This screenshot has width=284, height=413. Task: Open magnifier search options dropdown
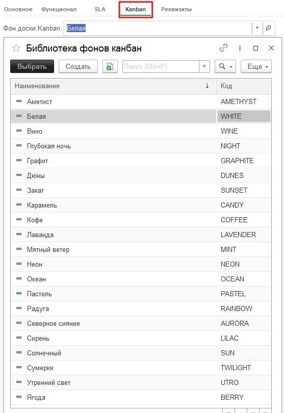(x=225, y=66)
